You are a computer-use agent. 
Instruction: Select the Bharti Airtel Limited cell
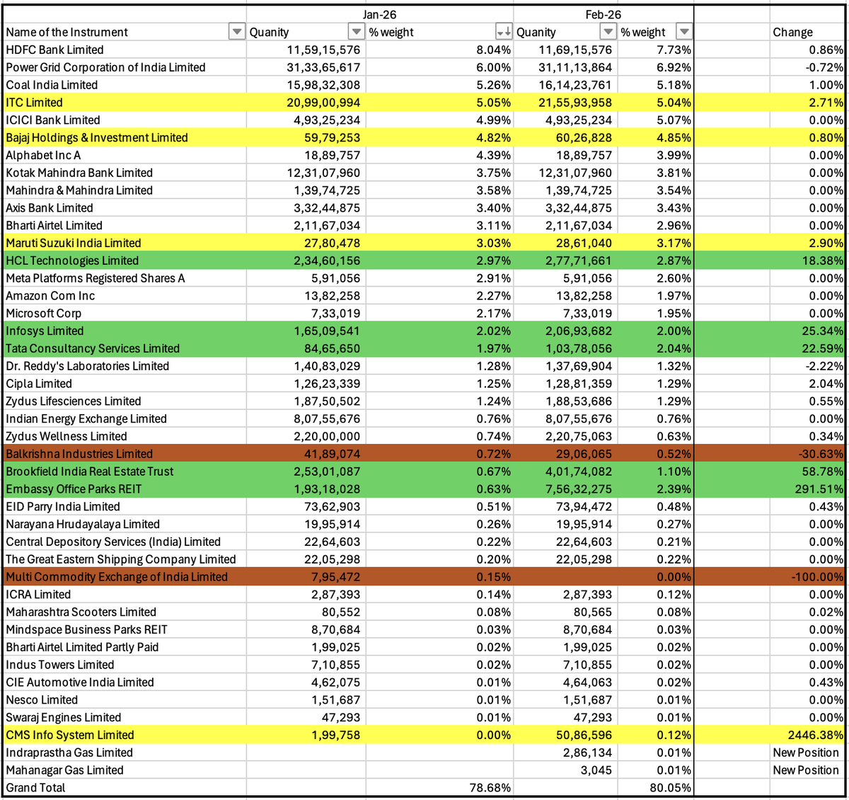click(125, 225)
